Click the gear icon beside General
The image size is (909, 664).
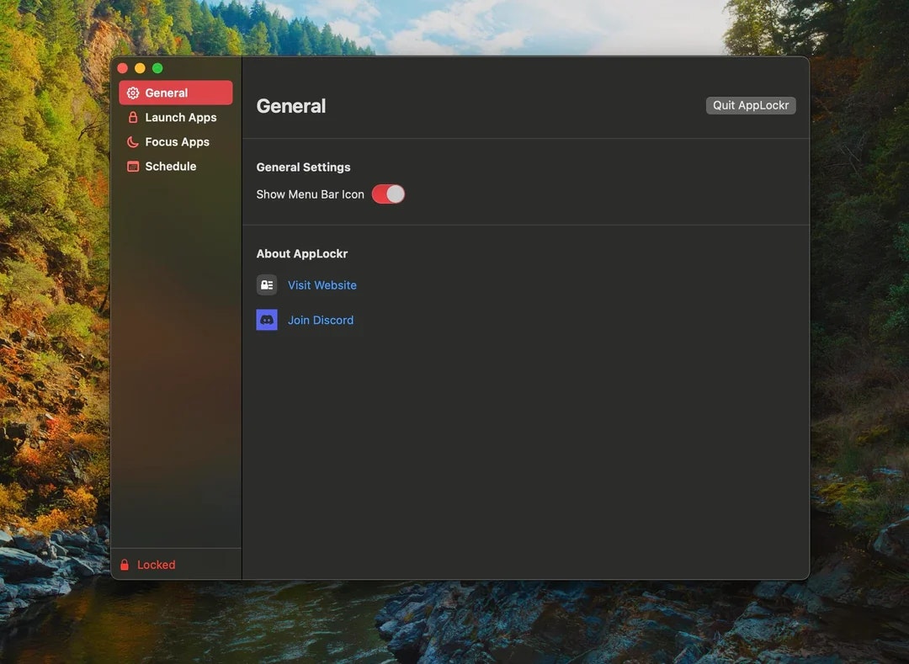(133, 93)
